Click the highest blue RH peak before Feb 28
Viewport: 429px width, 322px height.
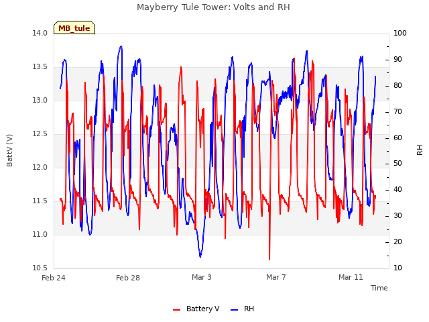121,46
